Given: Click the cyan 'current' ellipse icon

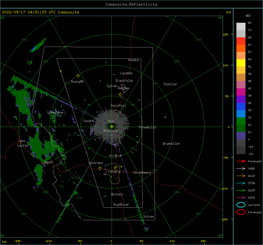Looking at the screenshot, I should (241, 205).
